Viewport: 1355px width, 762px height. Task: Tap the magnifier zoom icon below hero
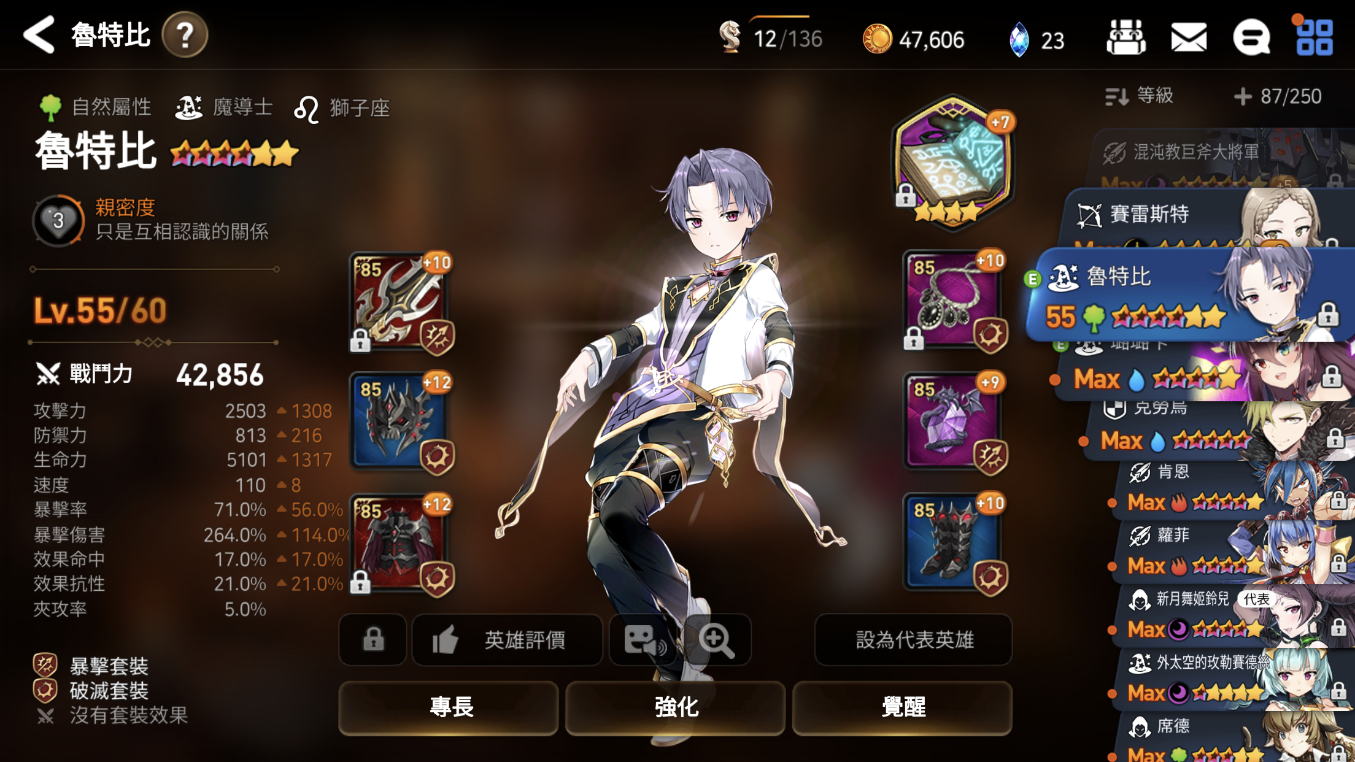[x=716, y=640]
